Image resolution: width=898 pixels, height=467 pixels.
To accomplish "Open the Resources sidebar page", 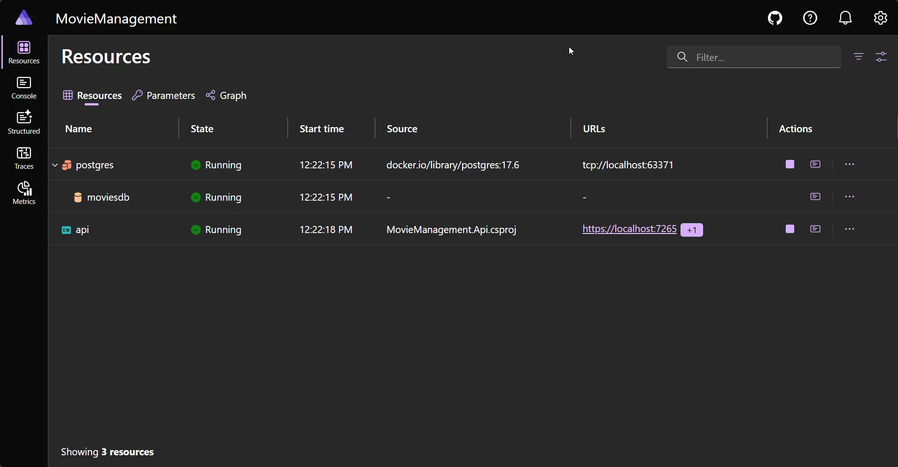I will (x=24, y=53).
